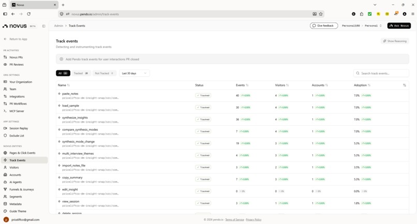Go to Segments in the sidebar

coord(16,197)
